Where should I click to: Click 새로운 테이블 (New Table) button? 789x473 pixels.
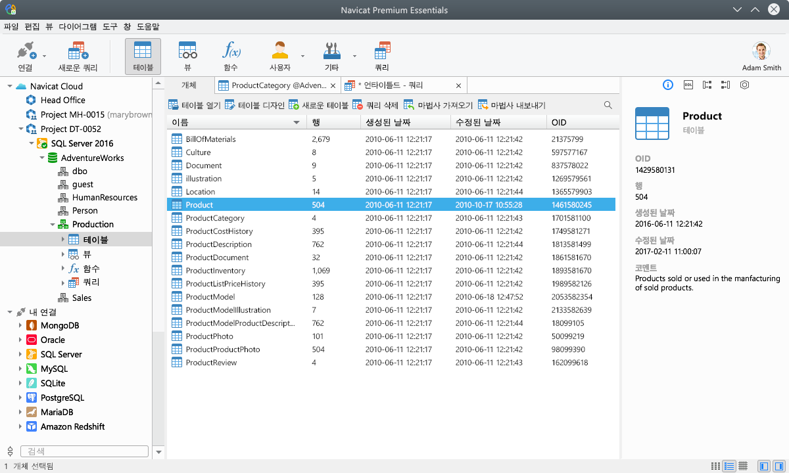(x=319, y=105)
